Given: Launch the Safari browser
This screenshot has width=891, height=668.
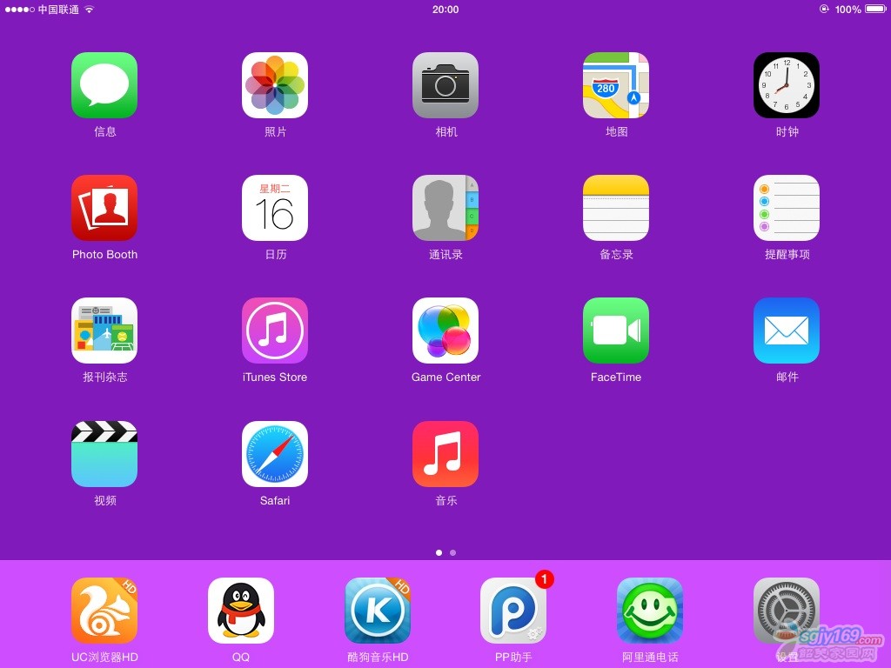Looking at the screenshot, I should point(275,454).
